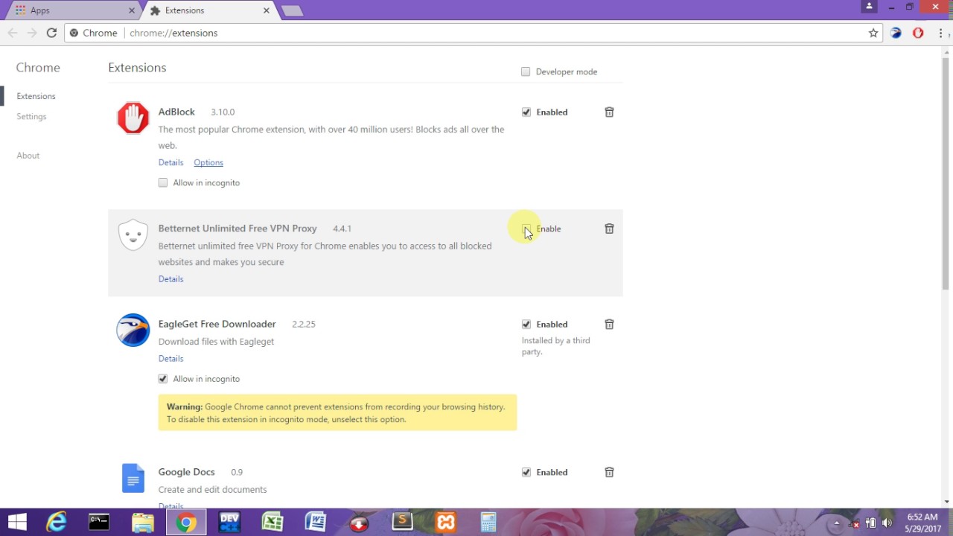
Task: Remove EagleGet using its trash icon
Action: coord(609,324)
